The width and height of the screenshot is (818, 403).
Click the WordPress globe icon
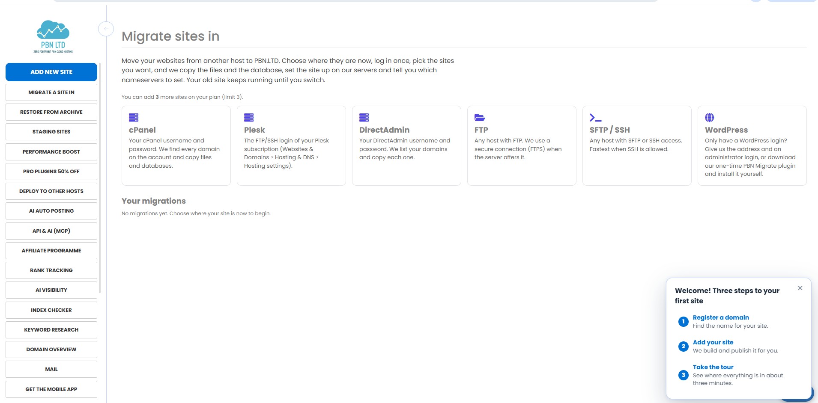(x=710, y=117)
